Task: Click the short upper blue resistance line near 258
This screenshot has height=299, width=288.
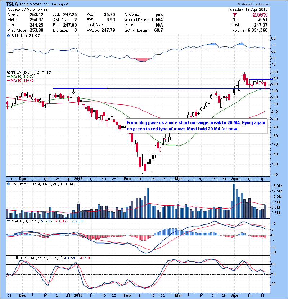Action: (261, 80)
